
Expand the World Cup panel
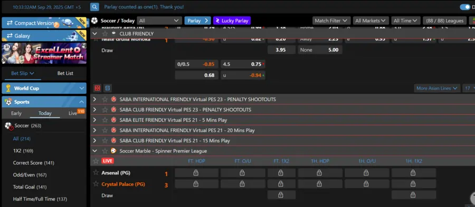pyautogui.click(x=82, y=88)
